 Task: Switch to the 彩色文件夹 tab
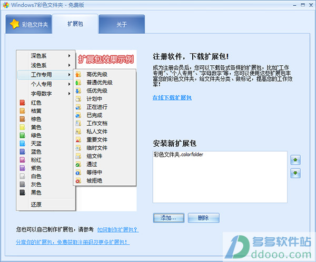click(28, 24)
